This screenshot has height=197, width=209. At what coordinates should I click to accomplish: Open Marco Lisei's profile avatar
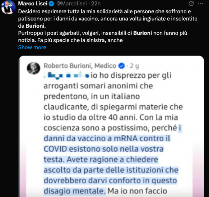tap(8, 7)
